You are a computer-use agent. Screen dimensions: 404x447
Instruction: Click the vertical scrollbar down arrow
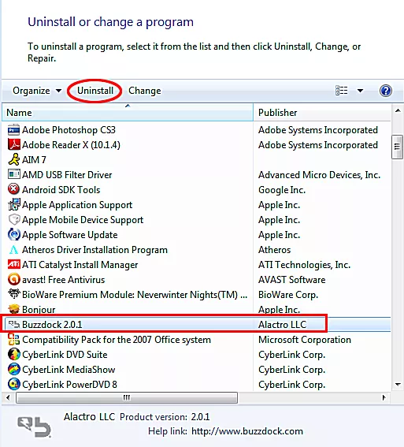point(398,385)
